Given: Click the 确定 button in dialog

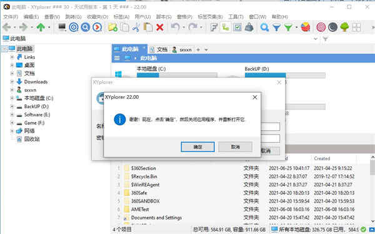Looking at the screenshot, I should [197, 147].
